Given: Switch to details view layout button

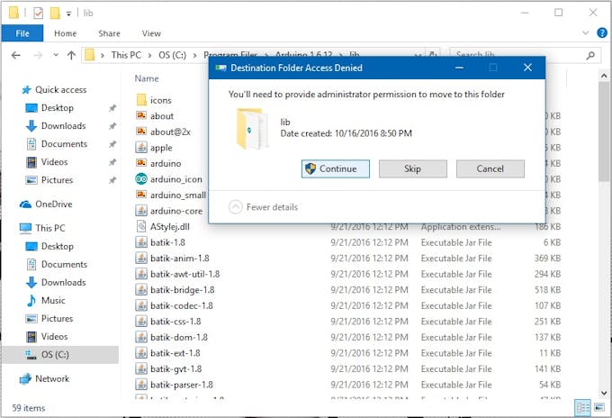Looking at the screenshot, I should (582, 408).
